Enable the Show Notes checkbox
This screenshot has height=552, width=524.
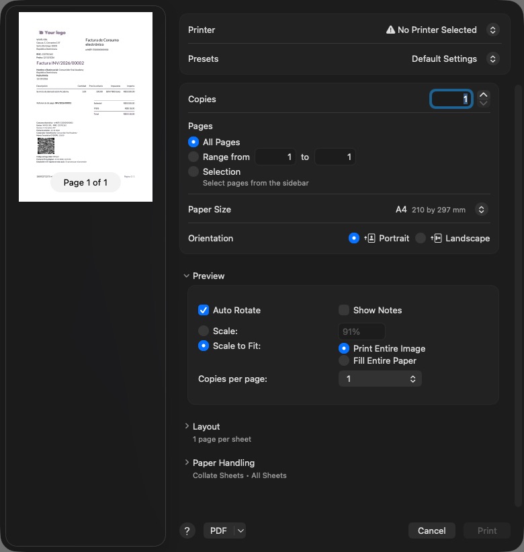pyautogui.click(x=343, y=310)
